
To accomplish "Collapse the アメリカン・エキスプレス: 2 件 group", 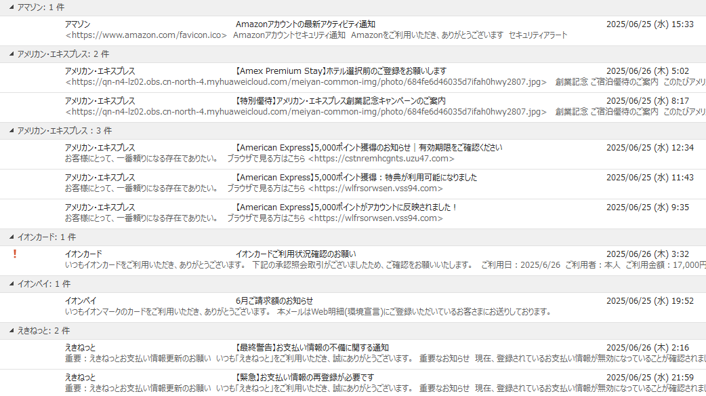I will click(x=12, y=54).
